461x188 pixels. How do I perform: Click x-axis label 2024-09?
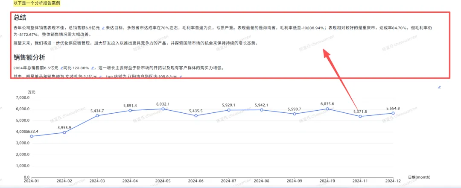tap(295, 181)
